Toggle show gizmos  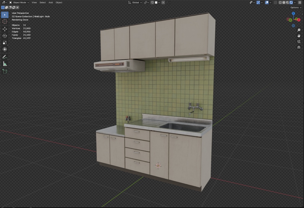(258, 2)
